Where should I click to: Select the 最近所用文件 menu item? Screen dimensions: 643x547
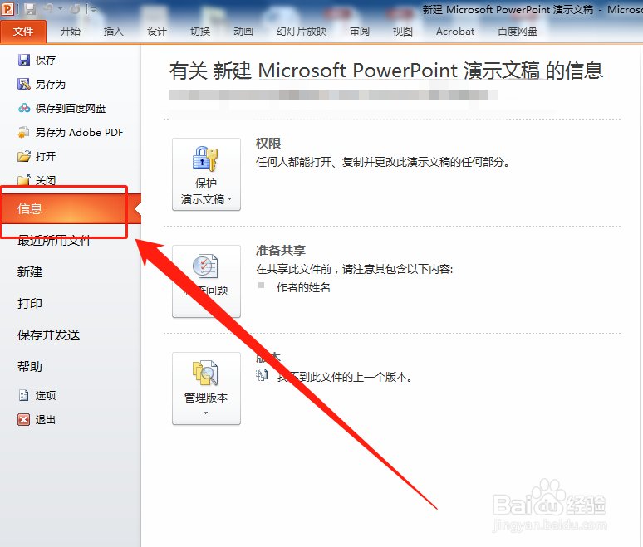point(55,241)
